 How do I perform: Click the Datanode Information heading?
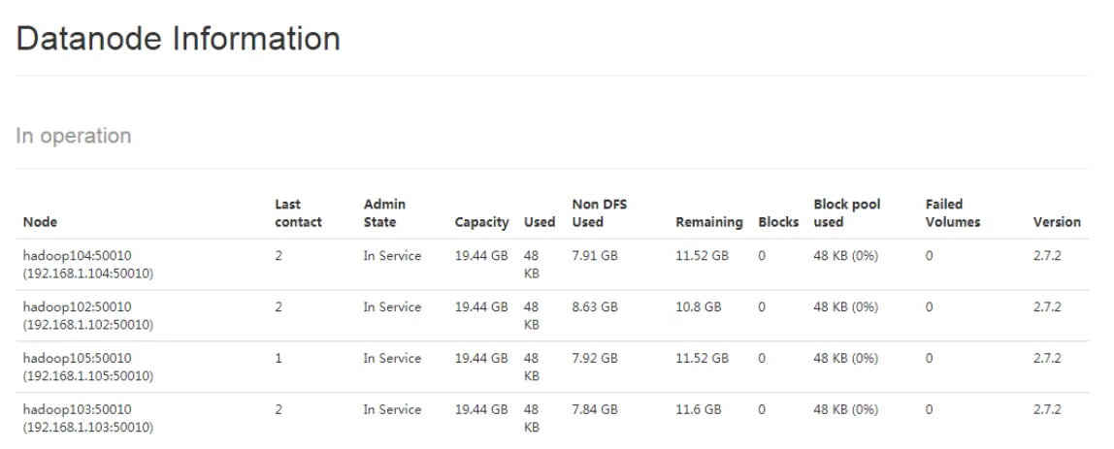click(x=179, y=39)
